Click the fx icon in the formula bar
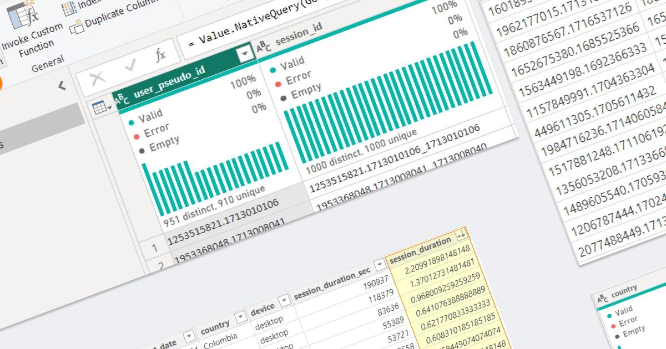 (160, 55)
